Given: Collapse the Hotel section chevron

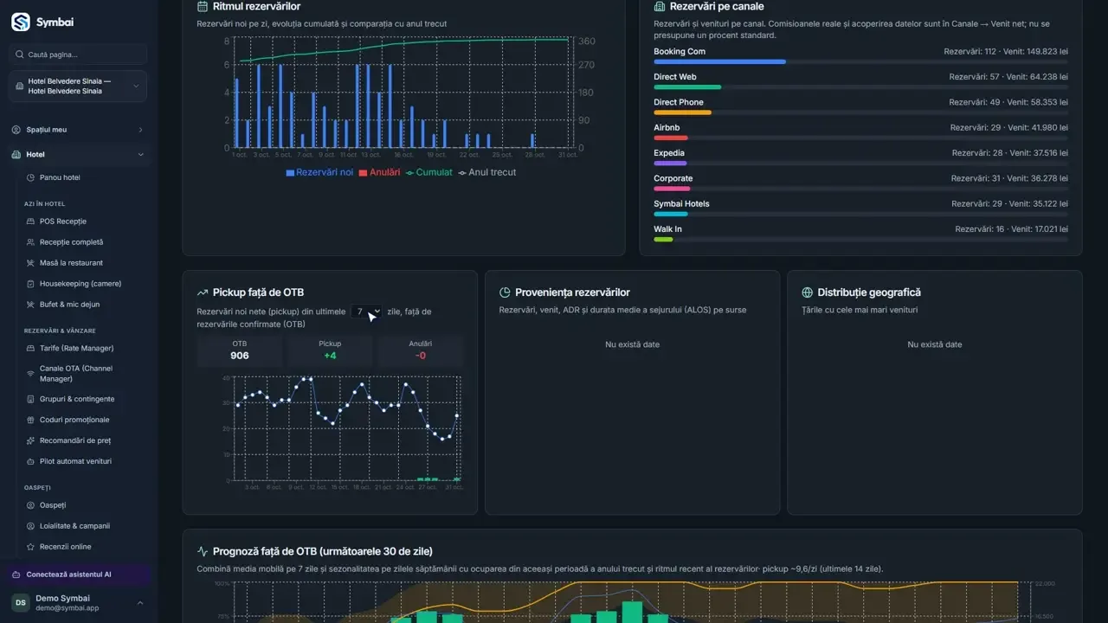Looking at the screenshot, I should (140, 155).
